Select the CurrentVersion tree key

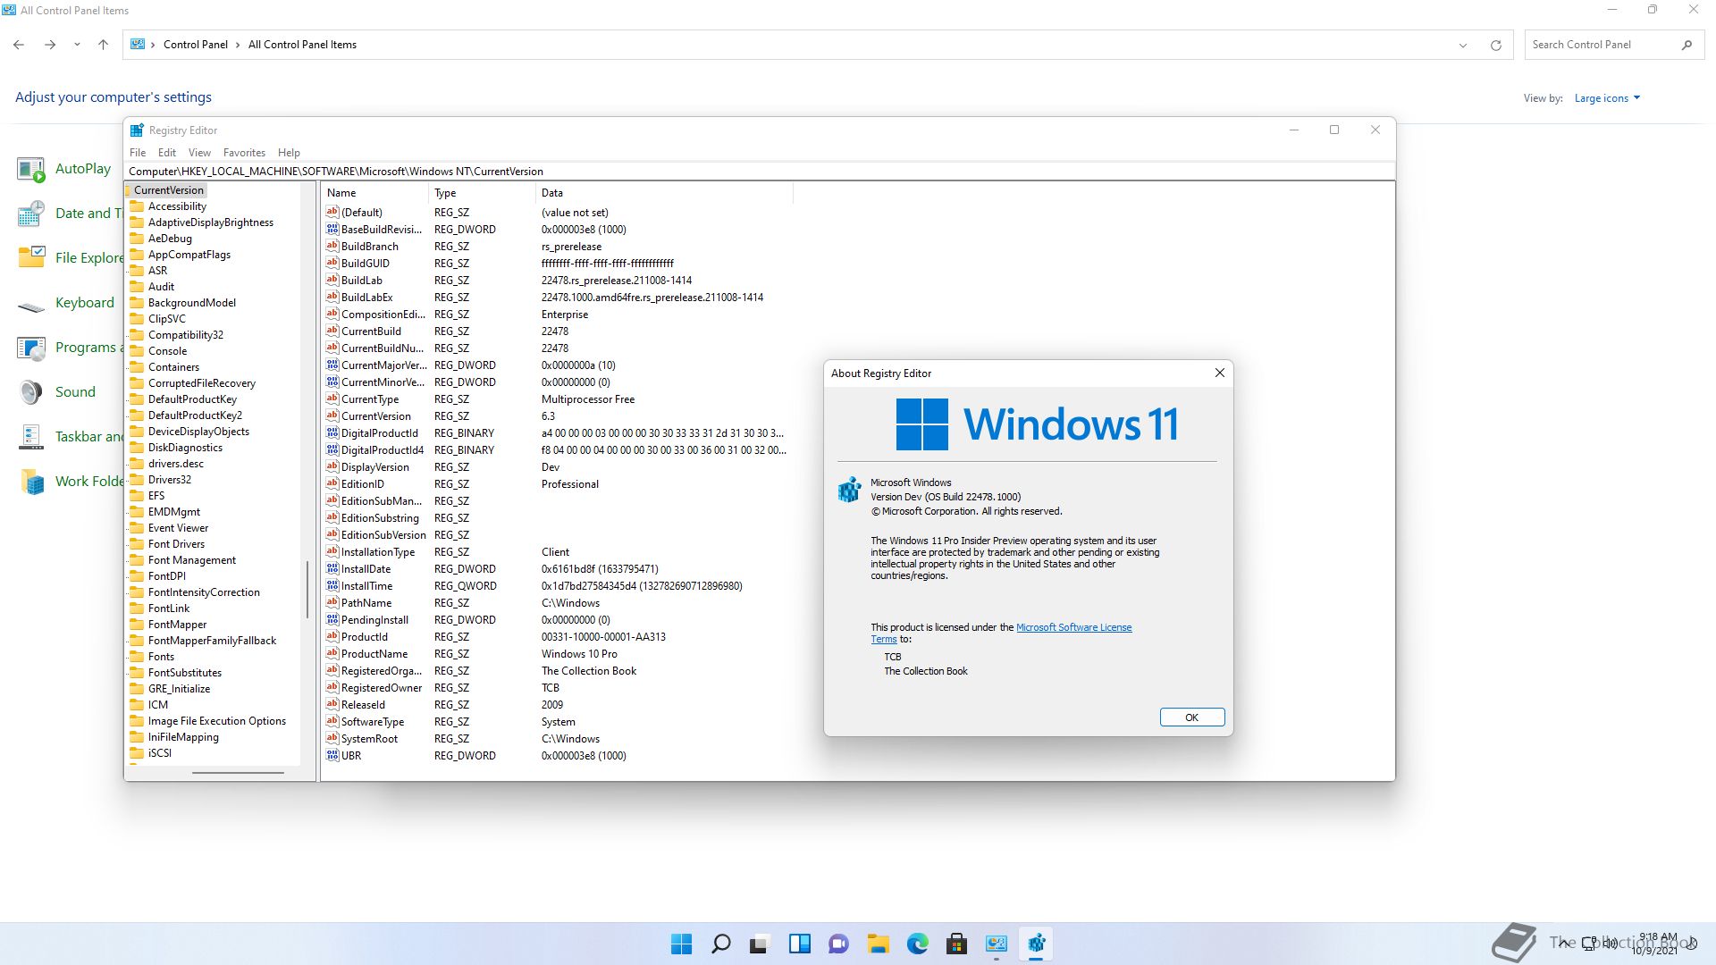coord(169,190)
